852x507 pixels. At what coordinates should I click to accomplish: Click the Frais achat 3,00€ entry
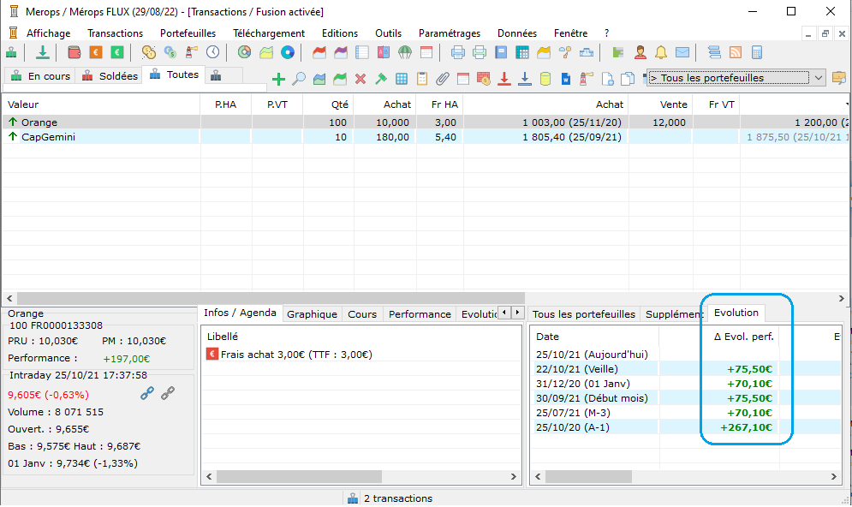[x=296, y=355]
